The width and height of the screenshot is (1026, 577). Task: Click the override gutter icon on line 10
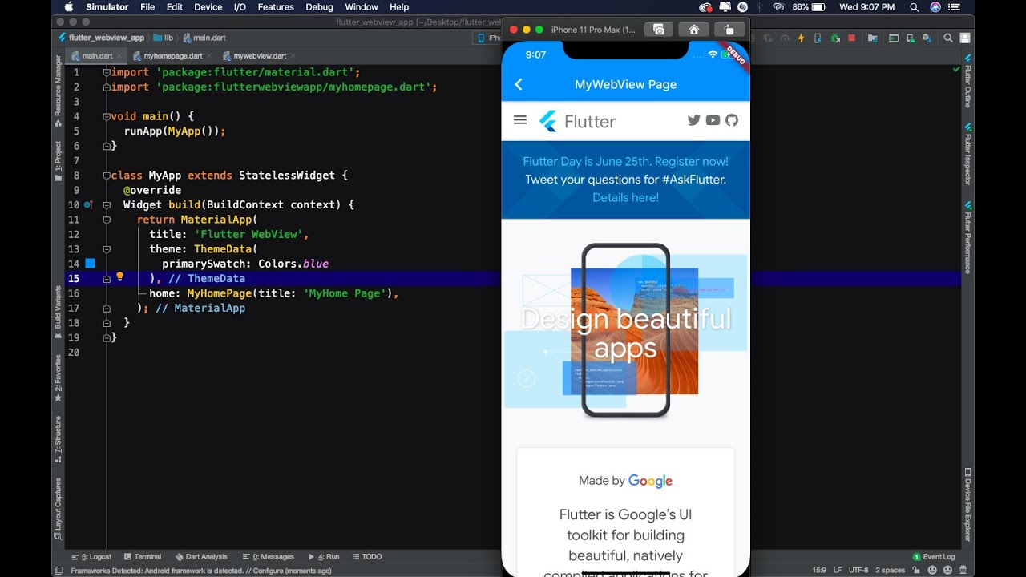click(88, 205)
